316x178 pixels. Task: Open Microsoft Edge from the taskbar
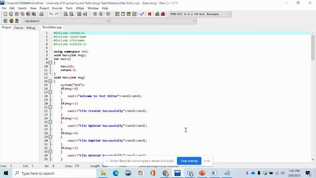tap(116, 173)
